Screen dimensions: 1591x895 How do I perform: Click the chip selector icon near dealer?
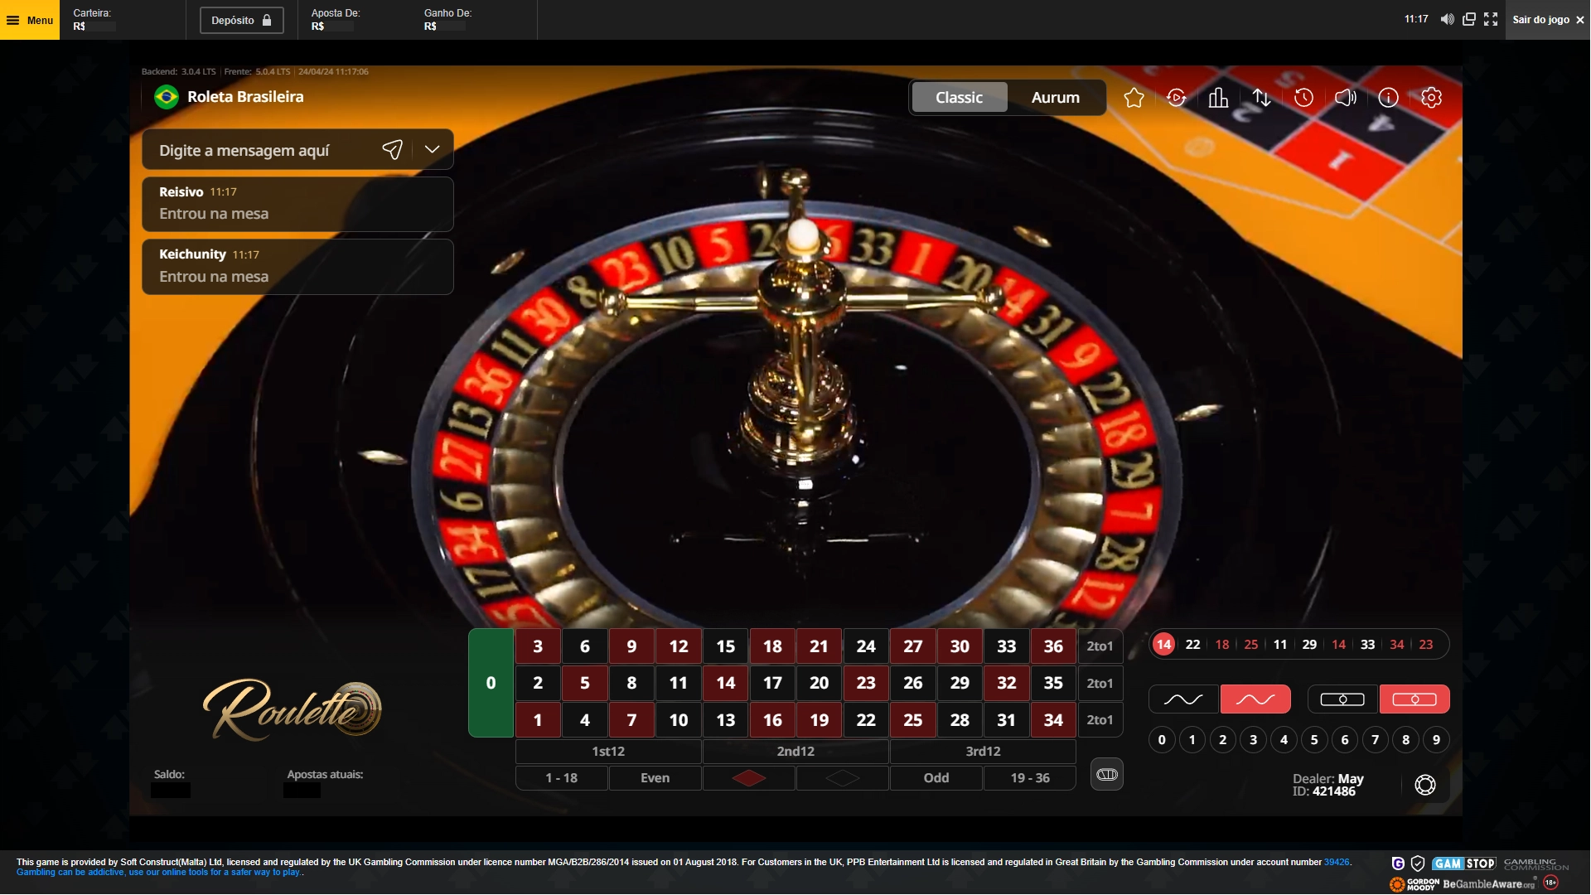pos(1425,785)
